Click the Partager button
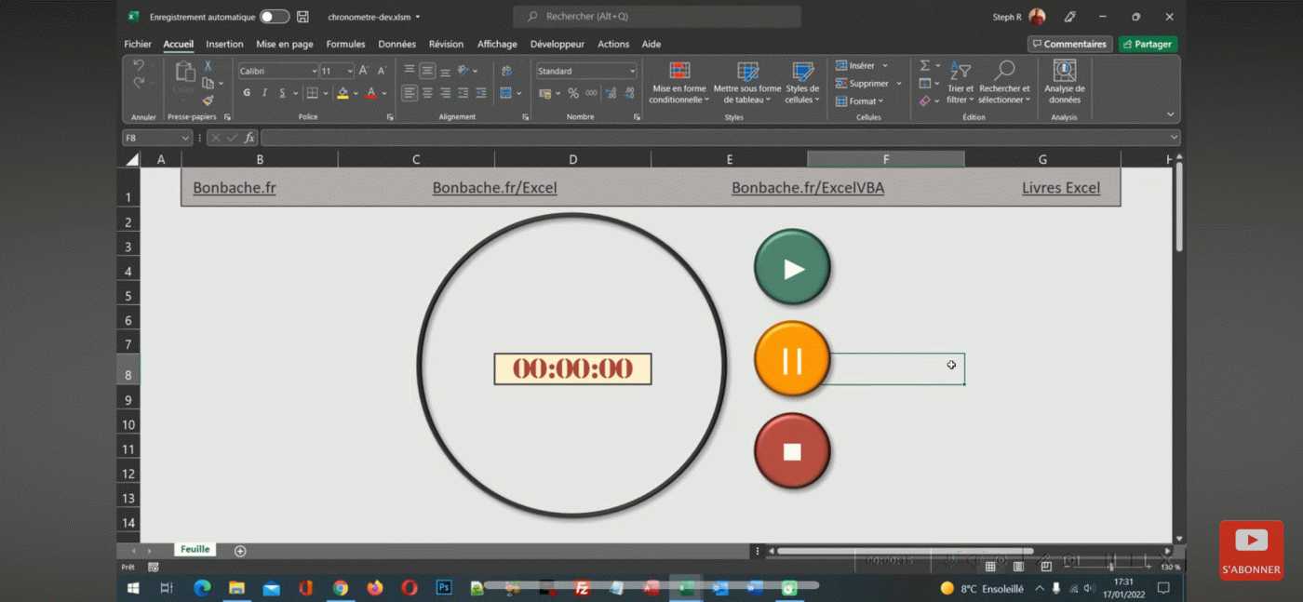The width and height of the screenshot is (1303, 602). (x=1148, y=44)
